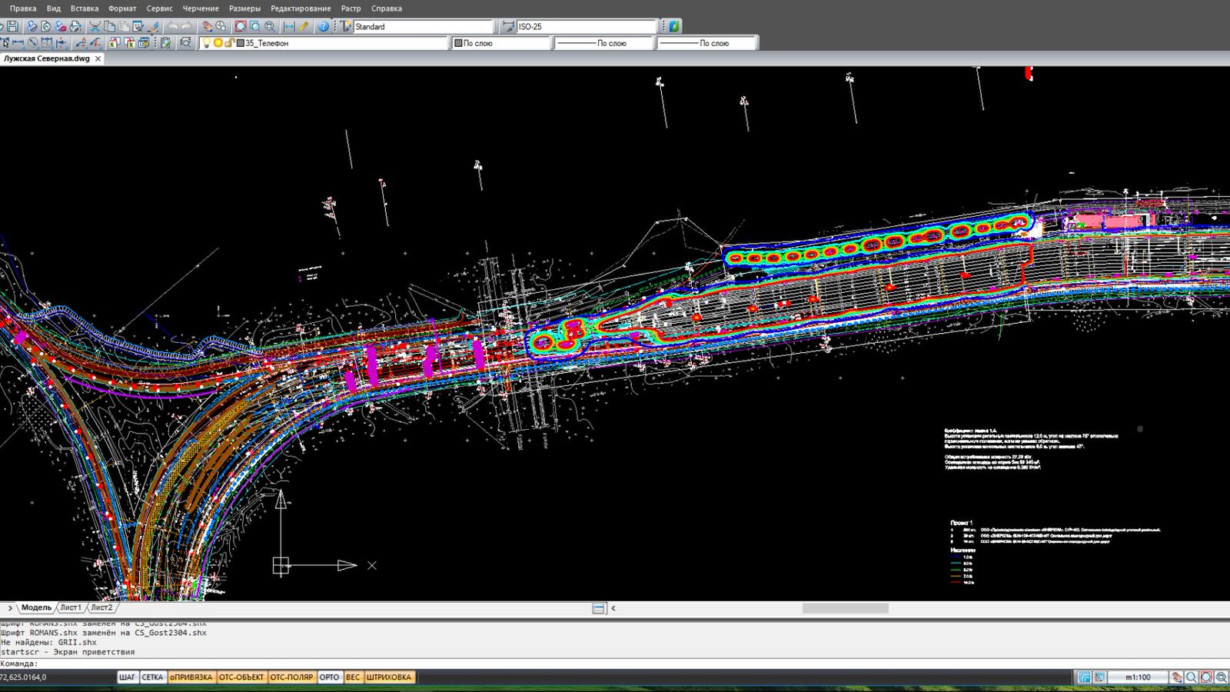Click the pan hand icon in status bar
The height and width of the screenshot is (692, 1230).
tap(1176, 677)
